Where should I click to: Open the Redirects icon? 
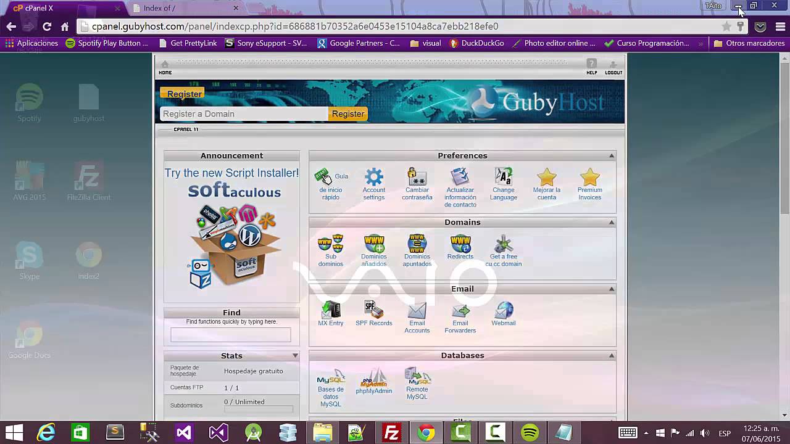point(460,244)
